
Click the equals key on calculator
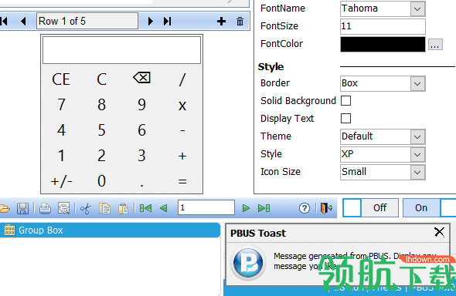click(x=182, y=182)
